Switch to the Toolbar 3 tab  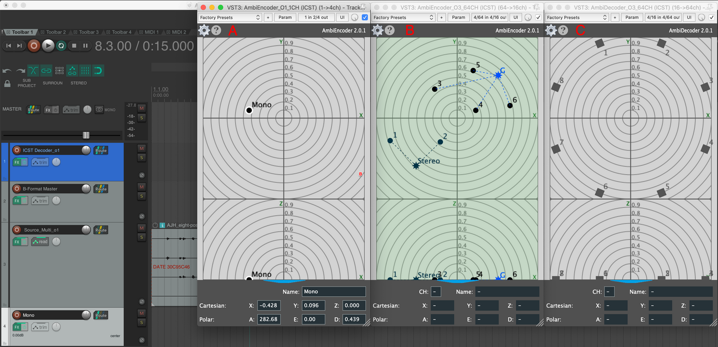(x=86, y=32)
